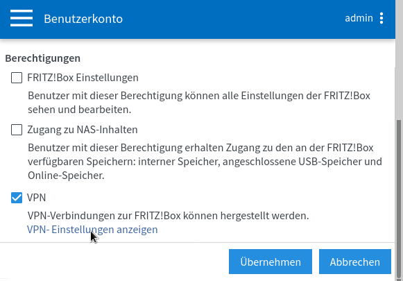403x281 pixels.
Task: Open the hamburger navigation menu
Action: [22, 18]
